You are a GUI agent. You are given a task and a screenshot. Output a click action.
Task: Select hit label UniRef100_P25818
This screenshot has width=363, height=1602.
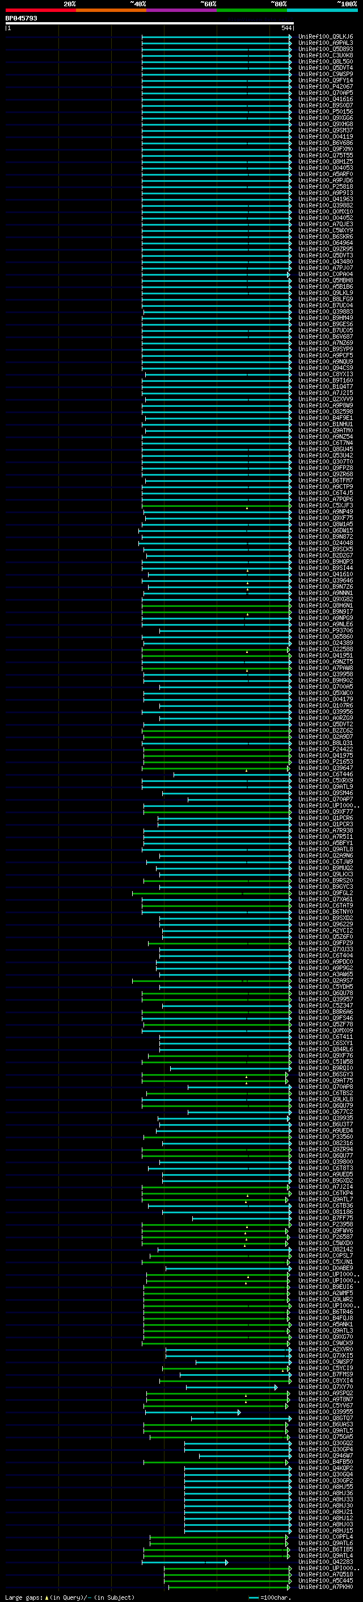click(x=326, y=186)
